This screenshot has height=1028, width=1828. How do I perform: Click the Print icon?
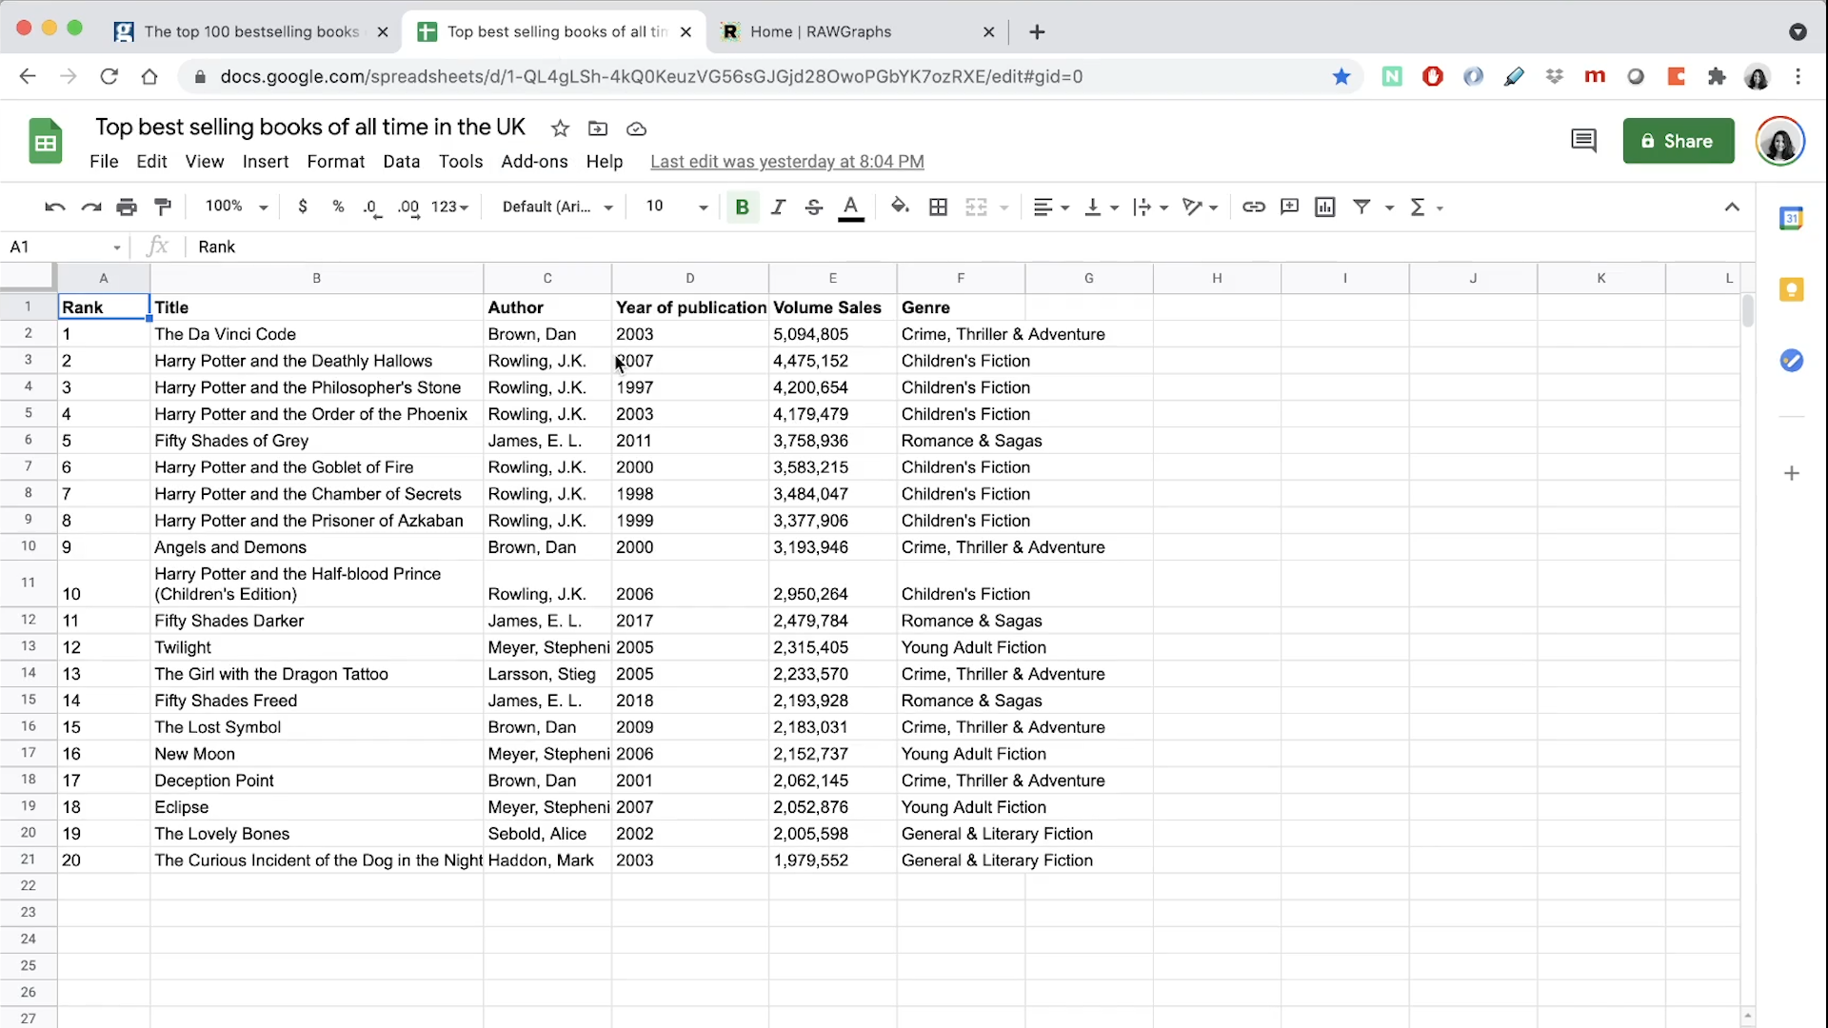[x=127, y=207]
